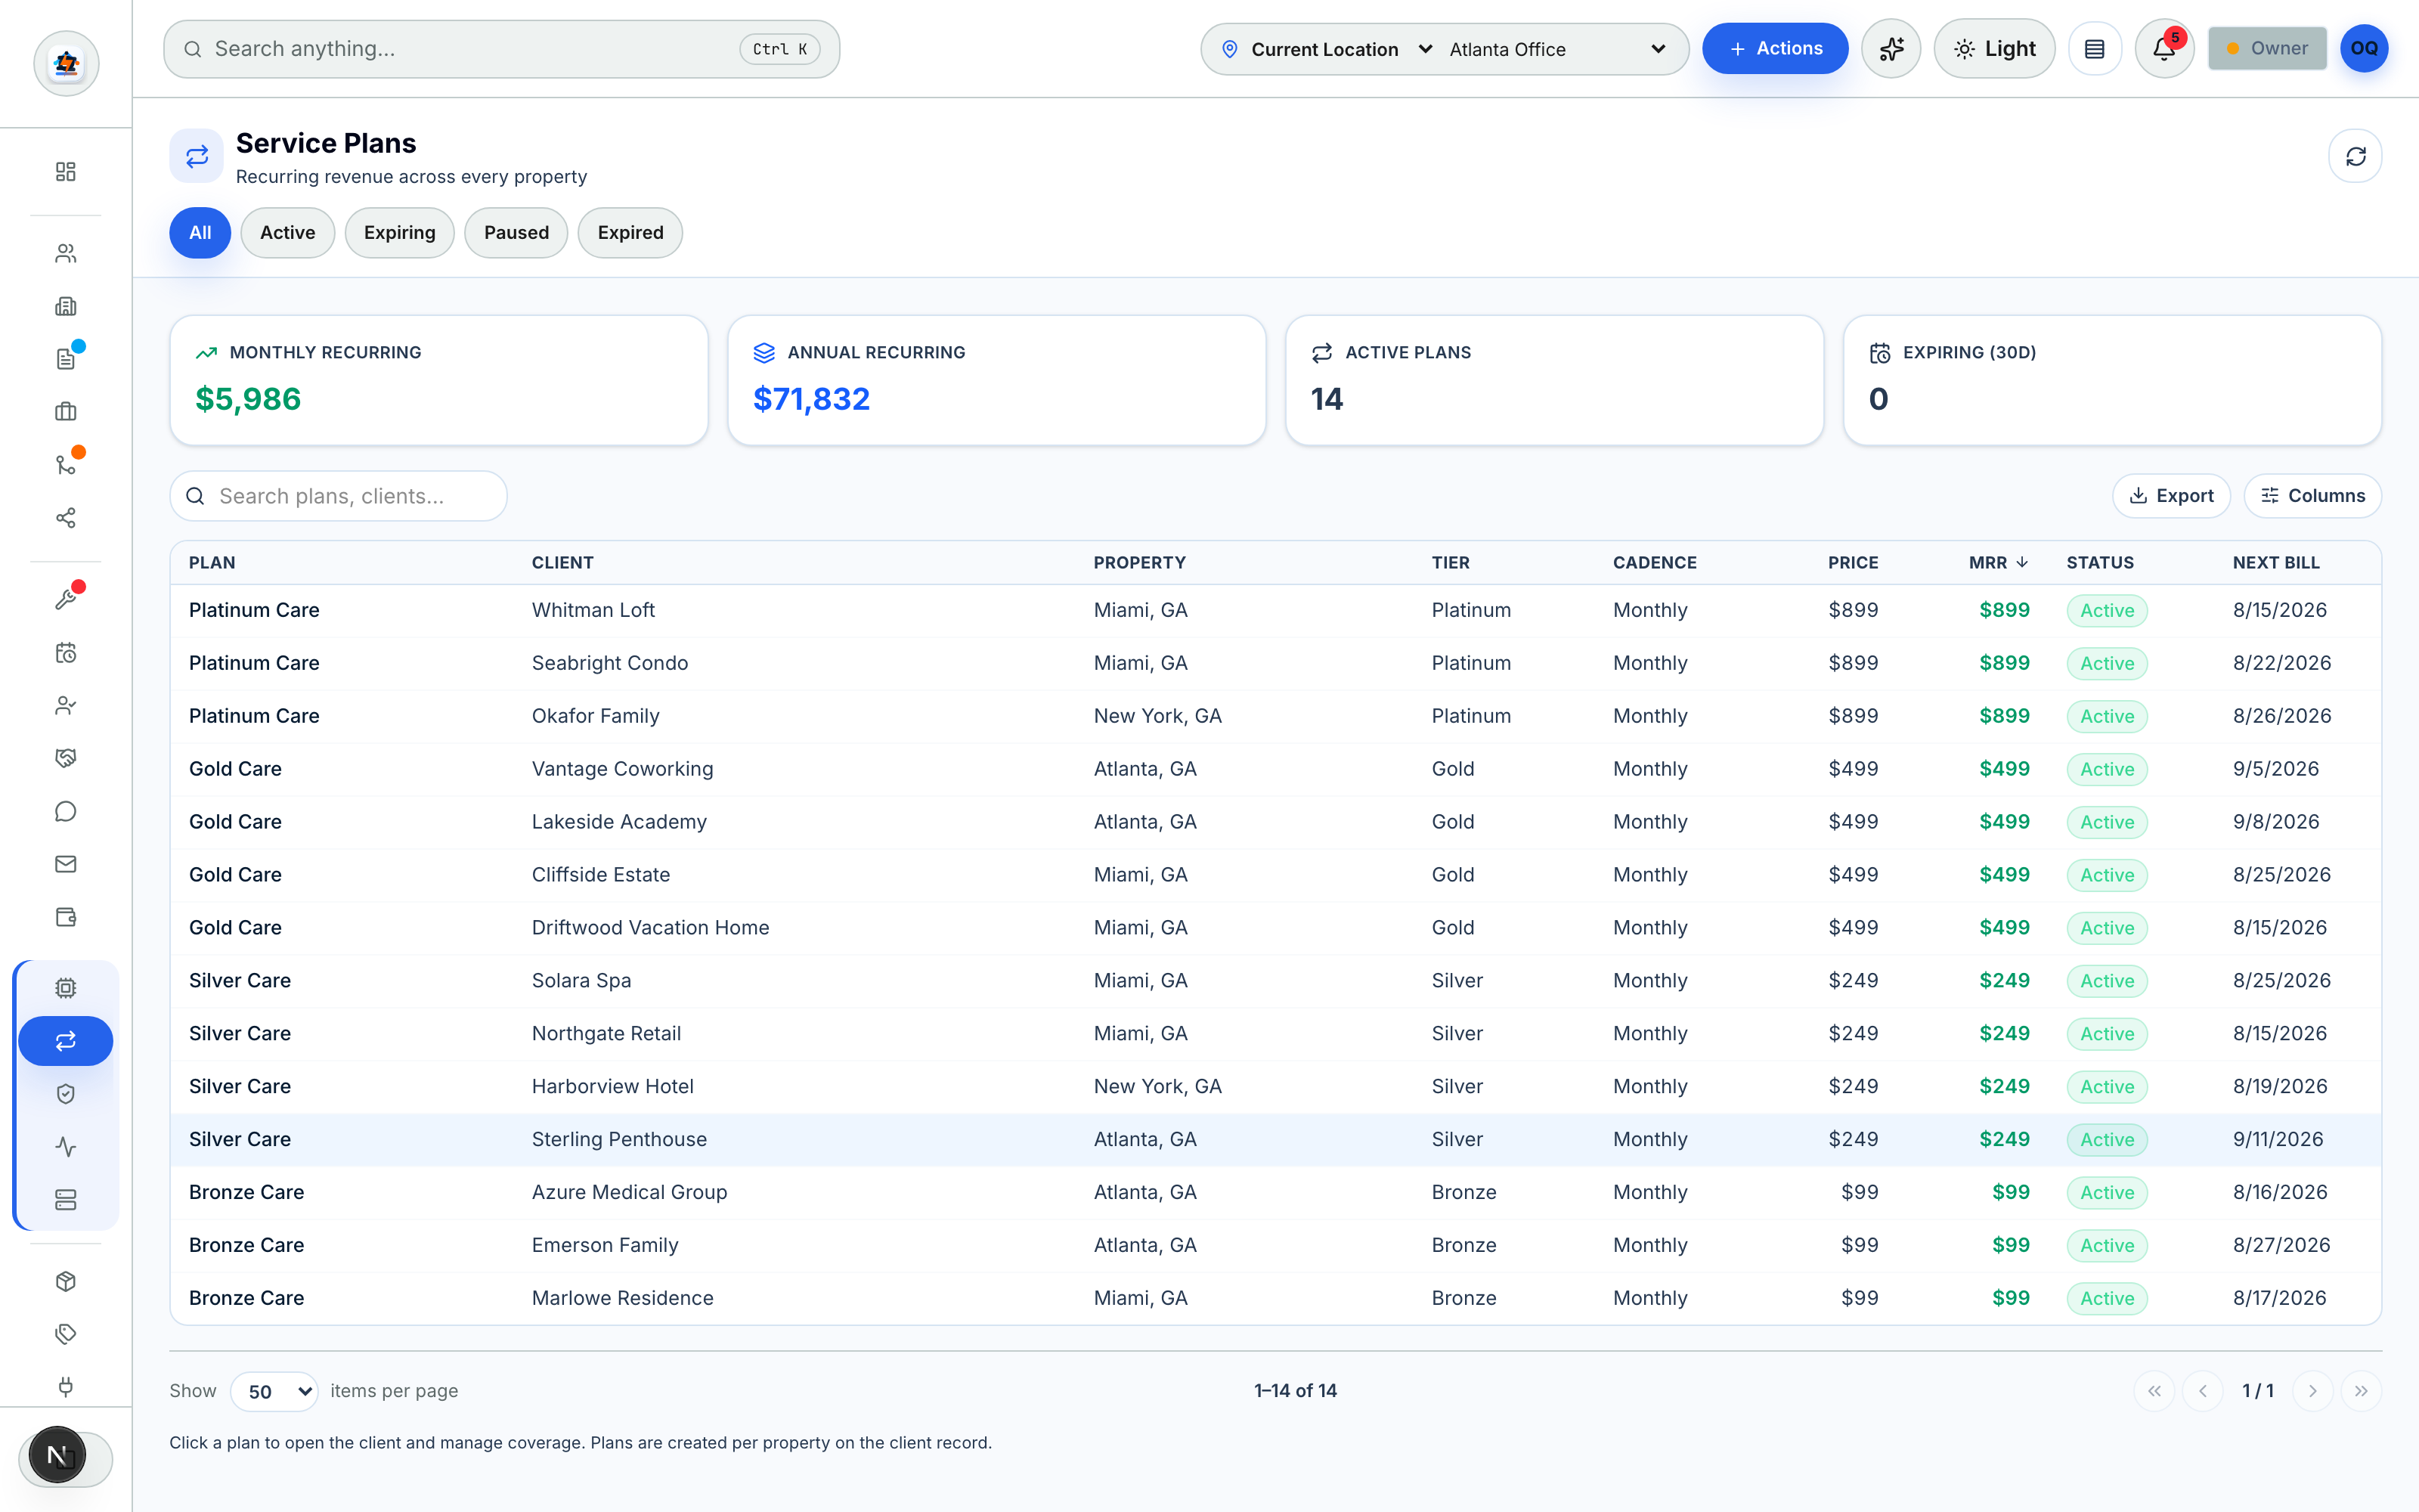Go to previous page arrow
Image resolution: width=2419 pixels, height=1512 pixels.
2203,1391
